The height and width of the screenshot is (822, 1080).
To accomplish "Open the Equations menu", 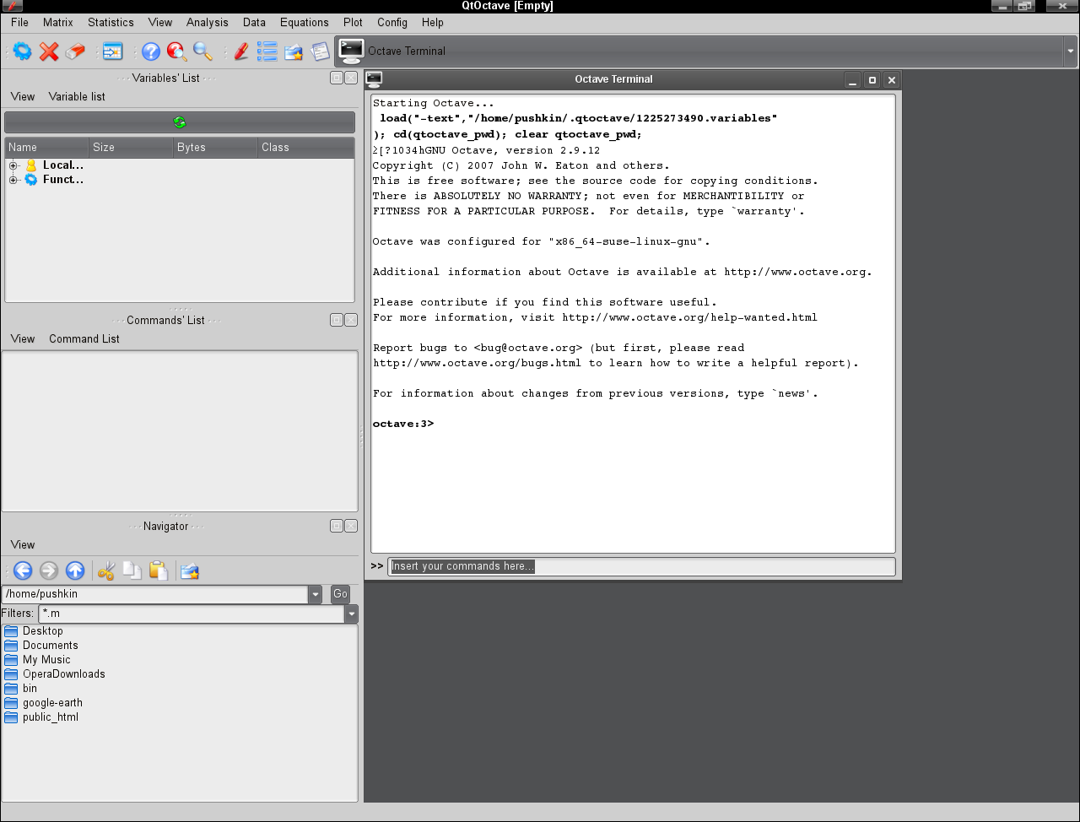I will (305, 22).
